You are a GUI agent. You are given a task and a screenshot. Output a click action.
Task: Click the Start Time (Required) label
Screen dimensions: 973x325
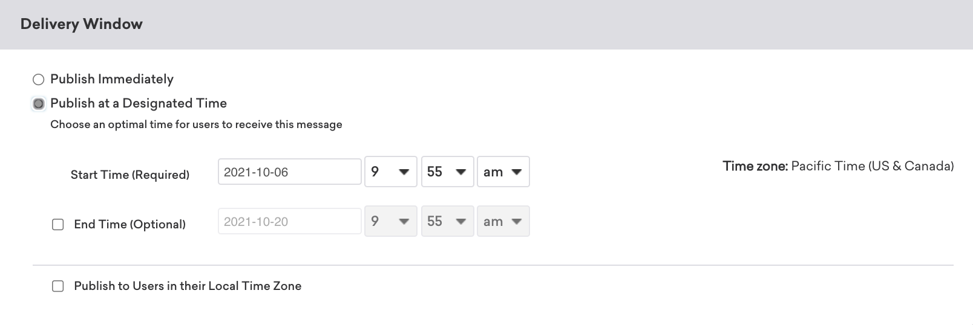tap(129, 175)
